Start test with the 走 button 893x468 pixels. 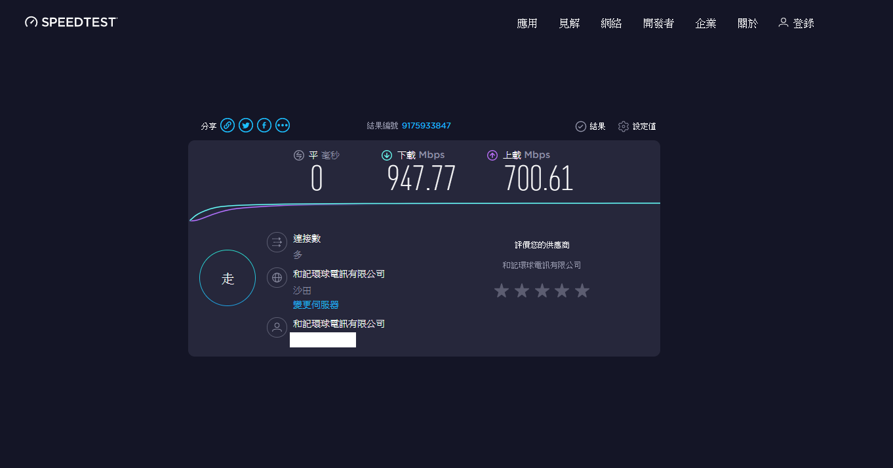tap(228, 278)
